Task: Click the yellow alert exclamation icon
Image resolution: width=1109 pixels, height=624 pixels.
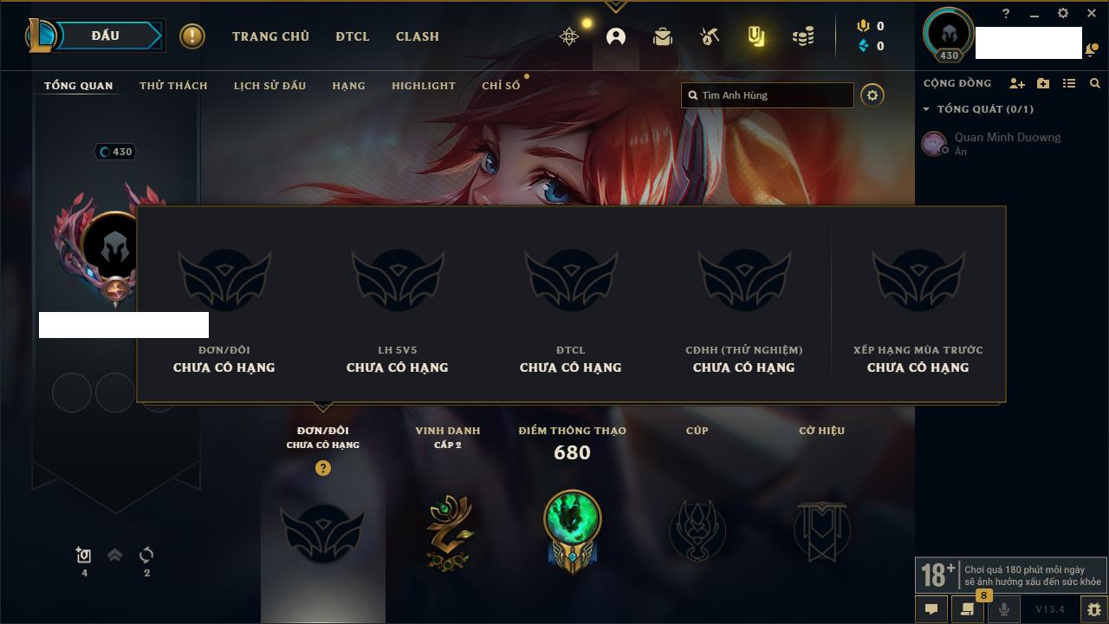Action: pos(192,36)
